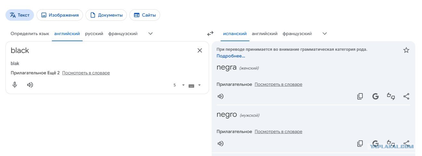Image resolution: width=422 pixels, height=156 pixels.
Task: Select французский as target language
Action: pyautogui.click(x=297, y=33)
